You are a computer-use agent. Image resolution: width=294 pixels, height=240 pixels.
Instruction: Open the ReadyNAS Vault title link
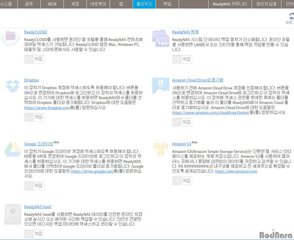38,207
